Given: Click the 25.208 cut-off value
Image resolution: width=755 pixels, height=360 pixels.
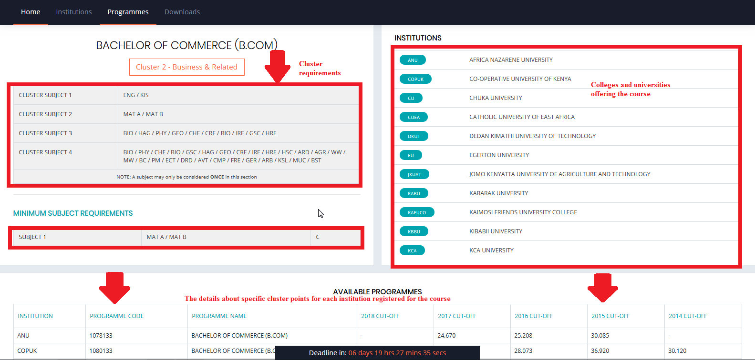Looking at the screenshot, I should pos(523,336).
